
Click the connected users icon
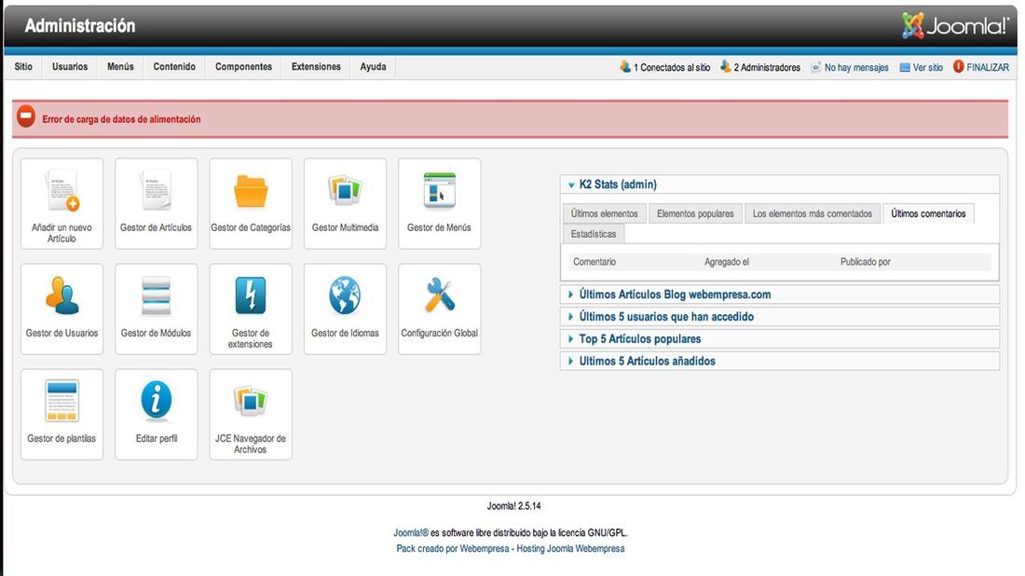pyautogui.click(x=625, y=66)
